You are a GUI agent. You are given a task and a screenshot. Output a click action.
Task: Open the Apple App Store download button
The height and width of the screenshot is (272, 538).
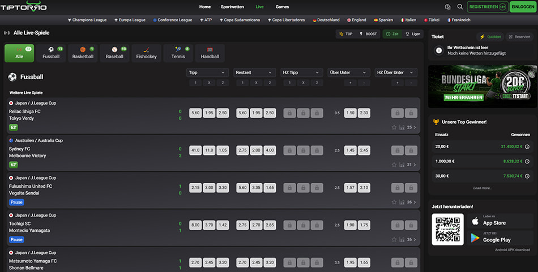[x=500, y=221]
